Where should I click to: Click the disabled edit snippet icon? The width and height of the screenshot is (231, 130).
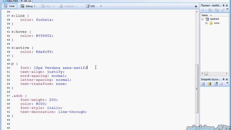[221, 84]
